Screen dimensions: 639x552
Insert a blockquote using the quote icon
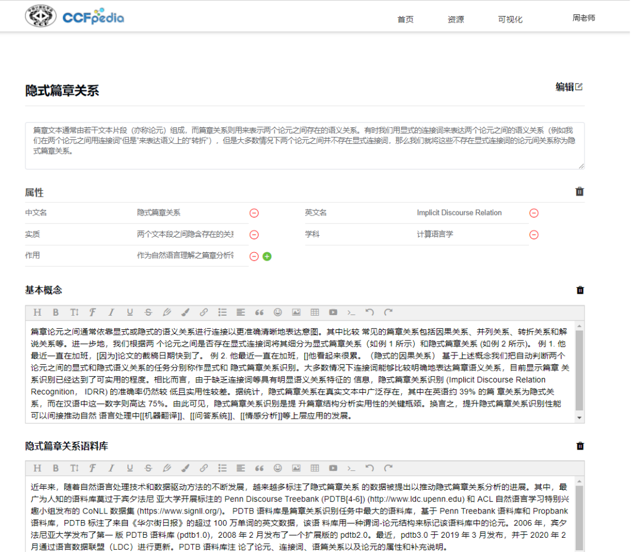tap(259, 312)
